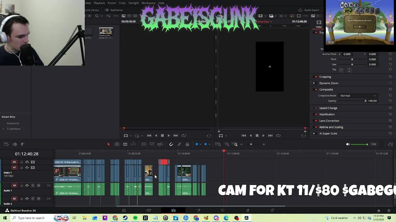The height and width of the screenshot is (222, 396).
Task: Open the marker color dropdown arrow
Action: click(209, 144)
